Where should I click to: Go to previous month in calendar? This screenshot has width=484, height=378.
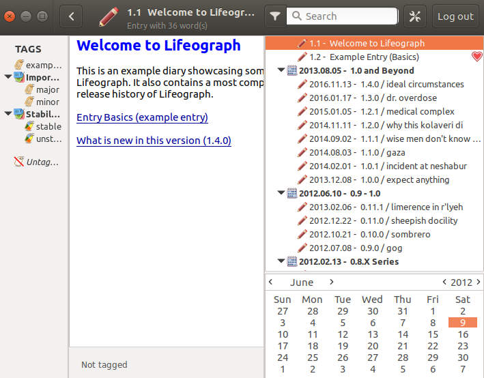pyautogui.click(x=271, y=282)
